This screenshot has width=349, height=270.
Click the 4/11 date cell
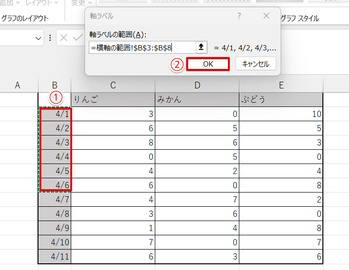(x=55, y=256)
